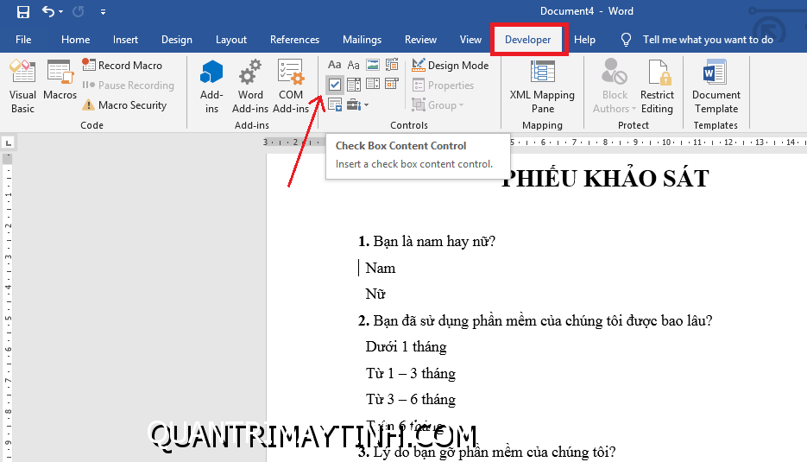
Task: Open control Properties
Action: pos(443,85)
